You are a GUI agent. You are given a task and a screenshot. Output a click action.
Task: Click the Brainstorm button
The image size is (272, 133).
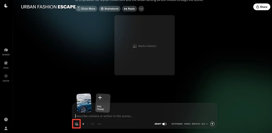click(110, 9)
